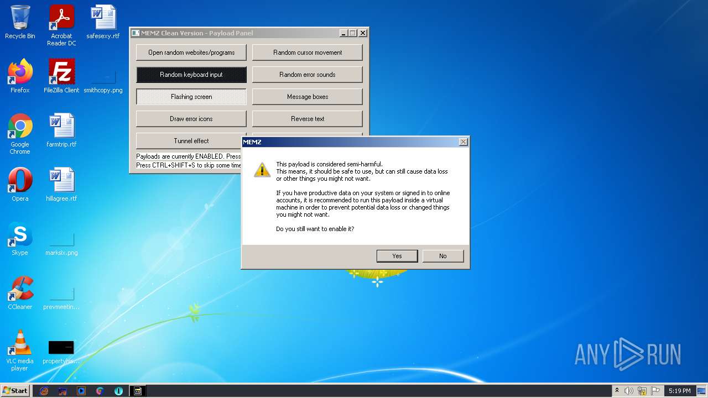Screen dimensions: 708x398
Task: Select hillagree.rtf document icon
Action: click(x=61, y=185)
